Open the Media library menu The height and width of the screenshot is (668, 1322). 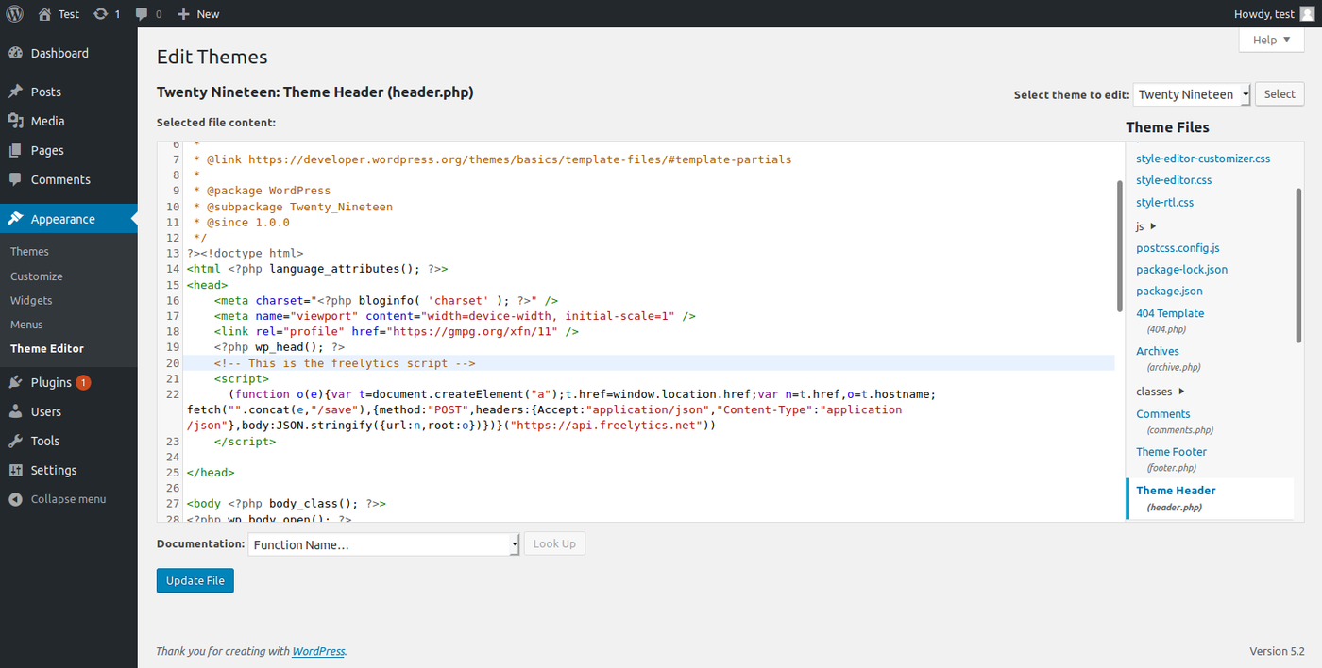tap(47, 121)
